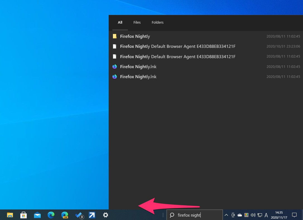Image resolution: width=303 pixels, height=220 pixels.
Task: Open Edge Canary with the CAN badge
Action: pos(65,215)
